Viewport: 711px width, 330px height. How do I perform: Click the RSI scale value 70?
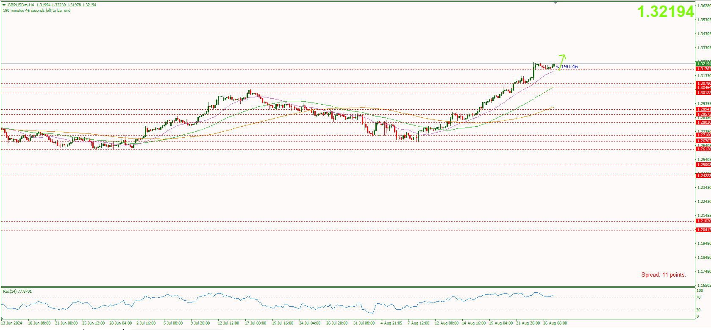(698, 297)
